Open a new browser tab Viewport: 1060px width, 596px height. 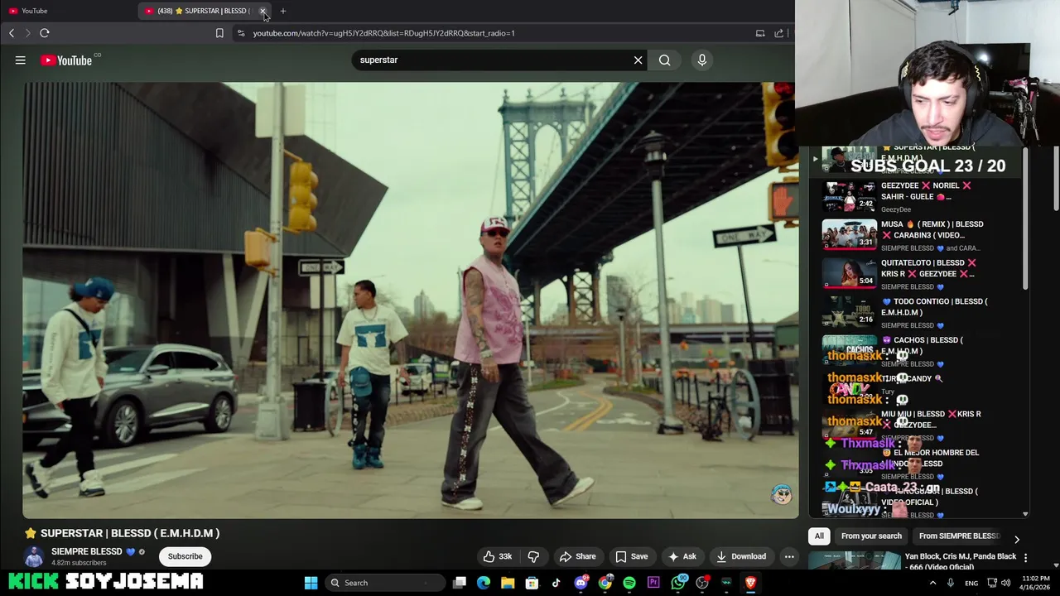point(283,11)
